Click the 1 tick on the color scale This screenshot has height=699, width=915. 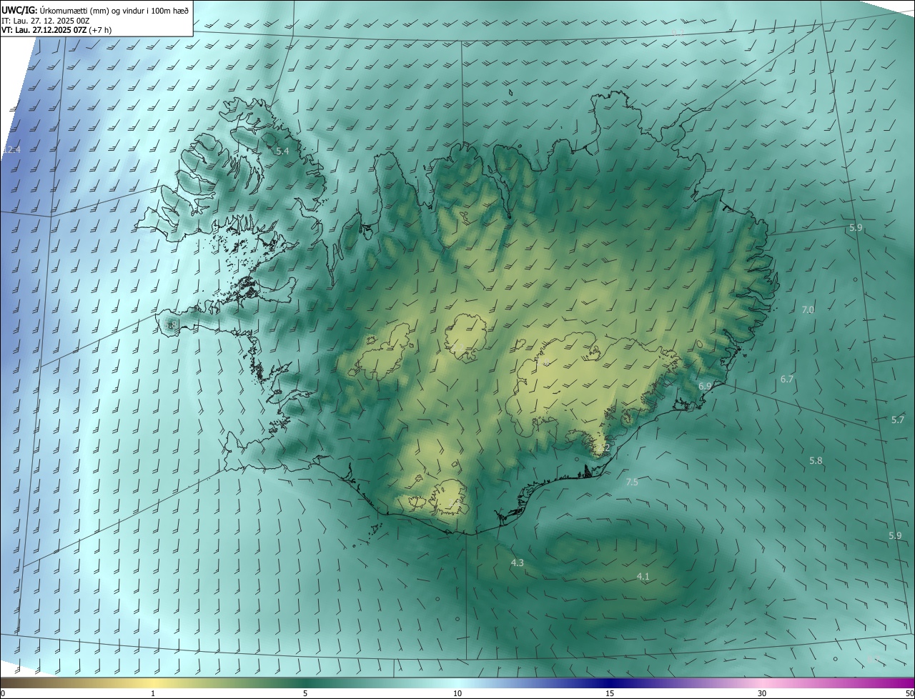(153, 693)
